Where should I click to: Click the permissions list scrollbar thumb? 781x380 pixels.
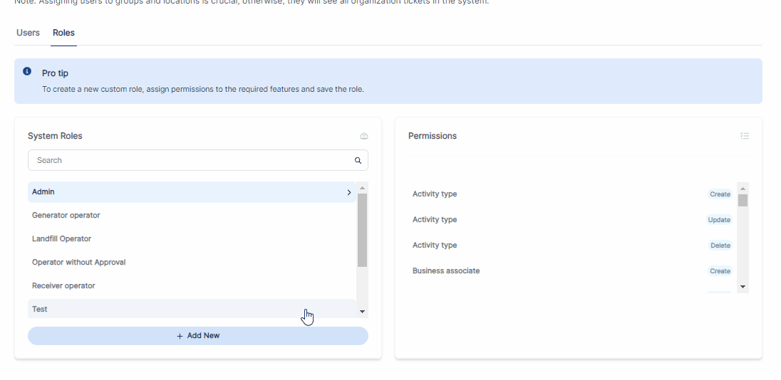[743, 200]
